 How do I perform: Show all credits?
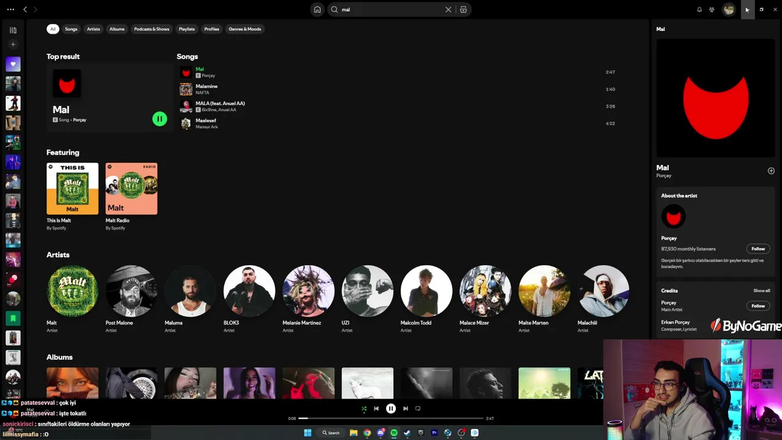click(761, 291)
